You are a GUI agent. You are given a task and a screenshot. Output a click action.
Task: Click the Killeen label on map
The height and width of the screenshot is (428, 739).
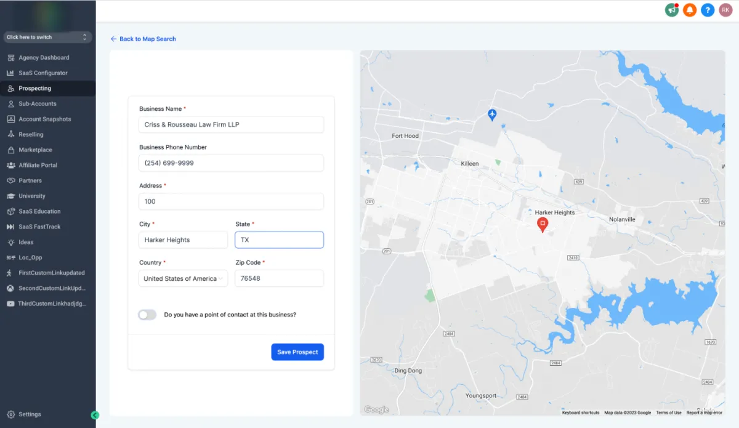pos(470,164)
